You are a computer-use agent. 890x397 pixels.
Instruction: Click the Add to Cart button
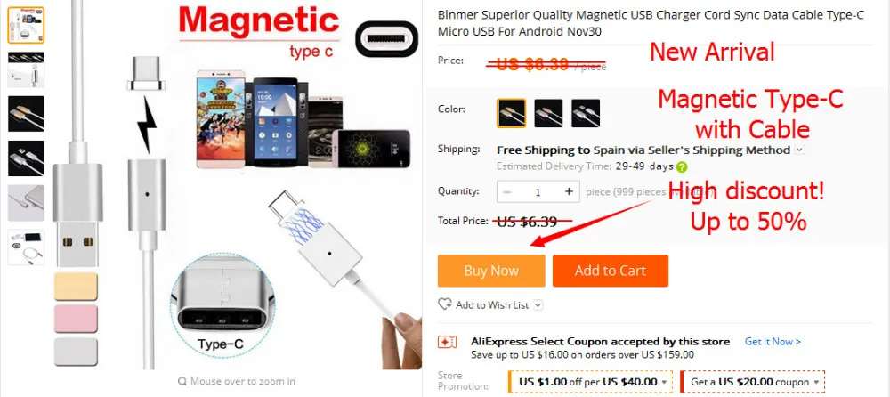tap(611, 271)
